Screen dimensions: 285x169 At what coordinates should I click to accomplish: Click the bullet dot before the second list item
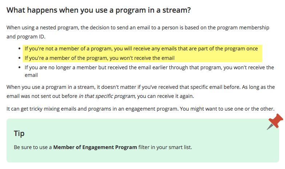(19, 58)
